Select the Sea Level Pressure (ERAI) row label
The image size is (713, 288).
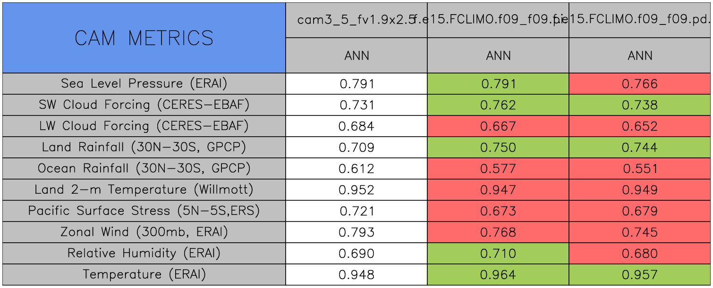pos(144,83)
